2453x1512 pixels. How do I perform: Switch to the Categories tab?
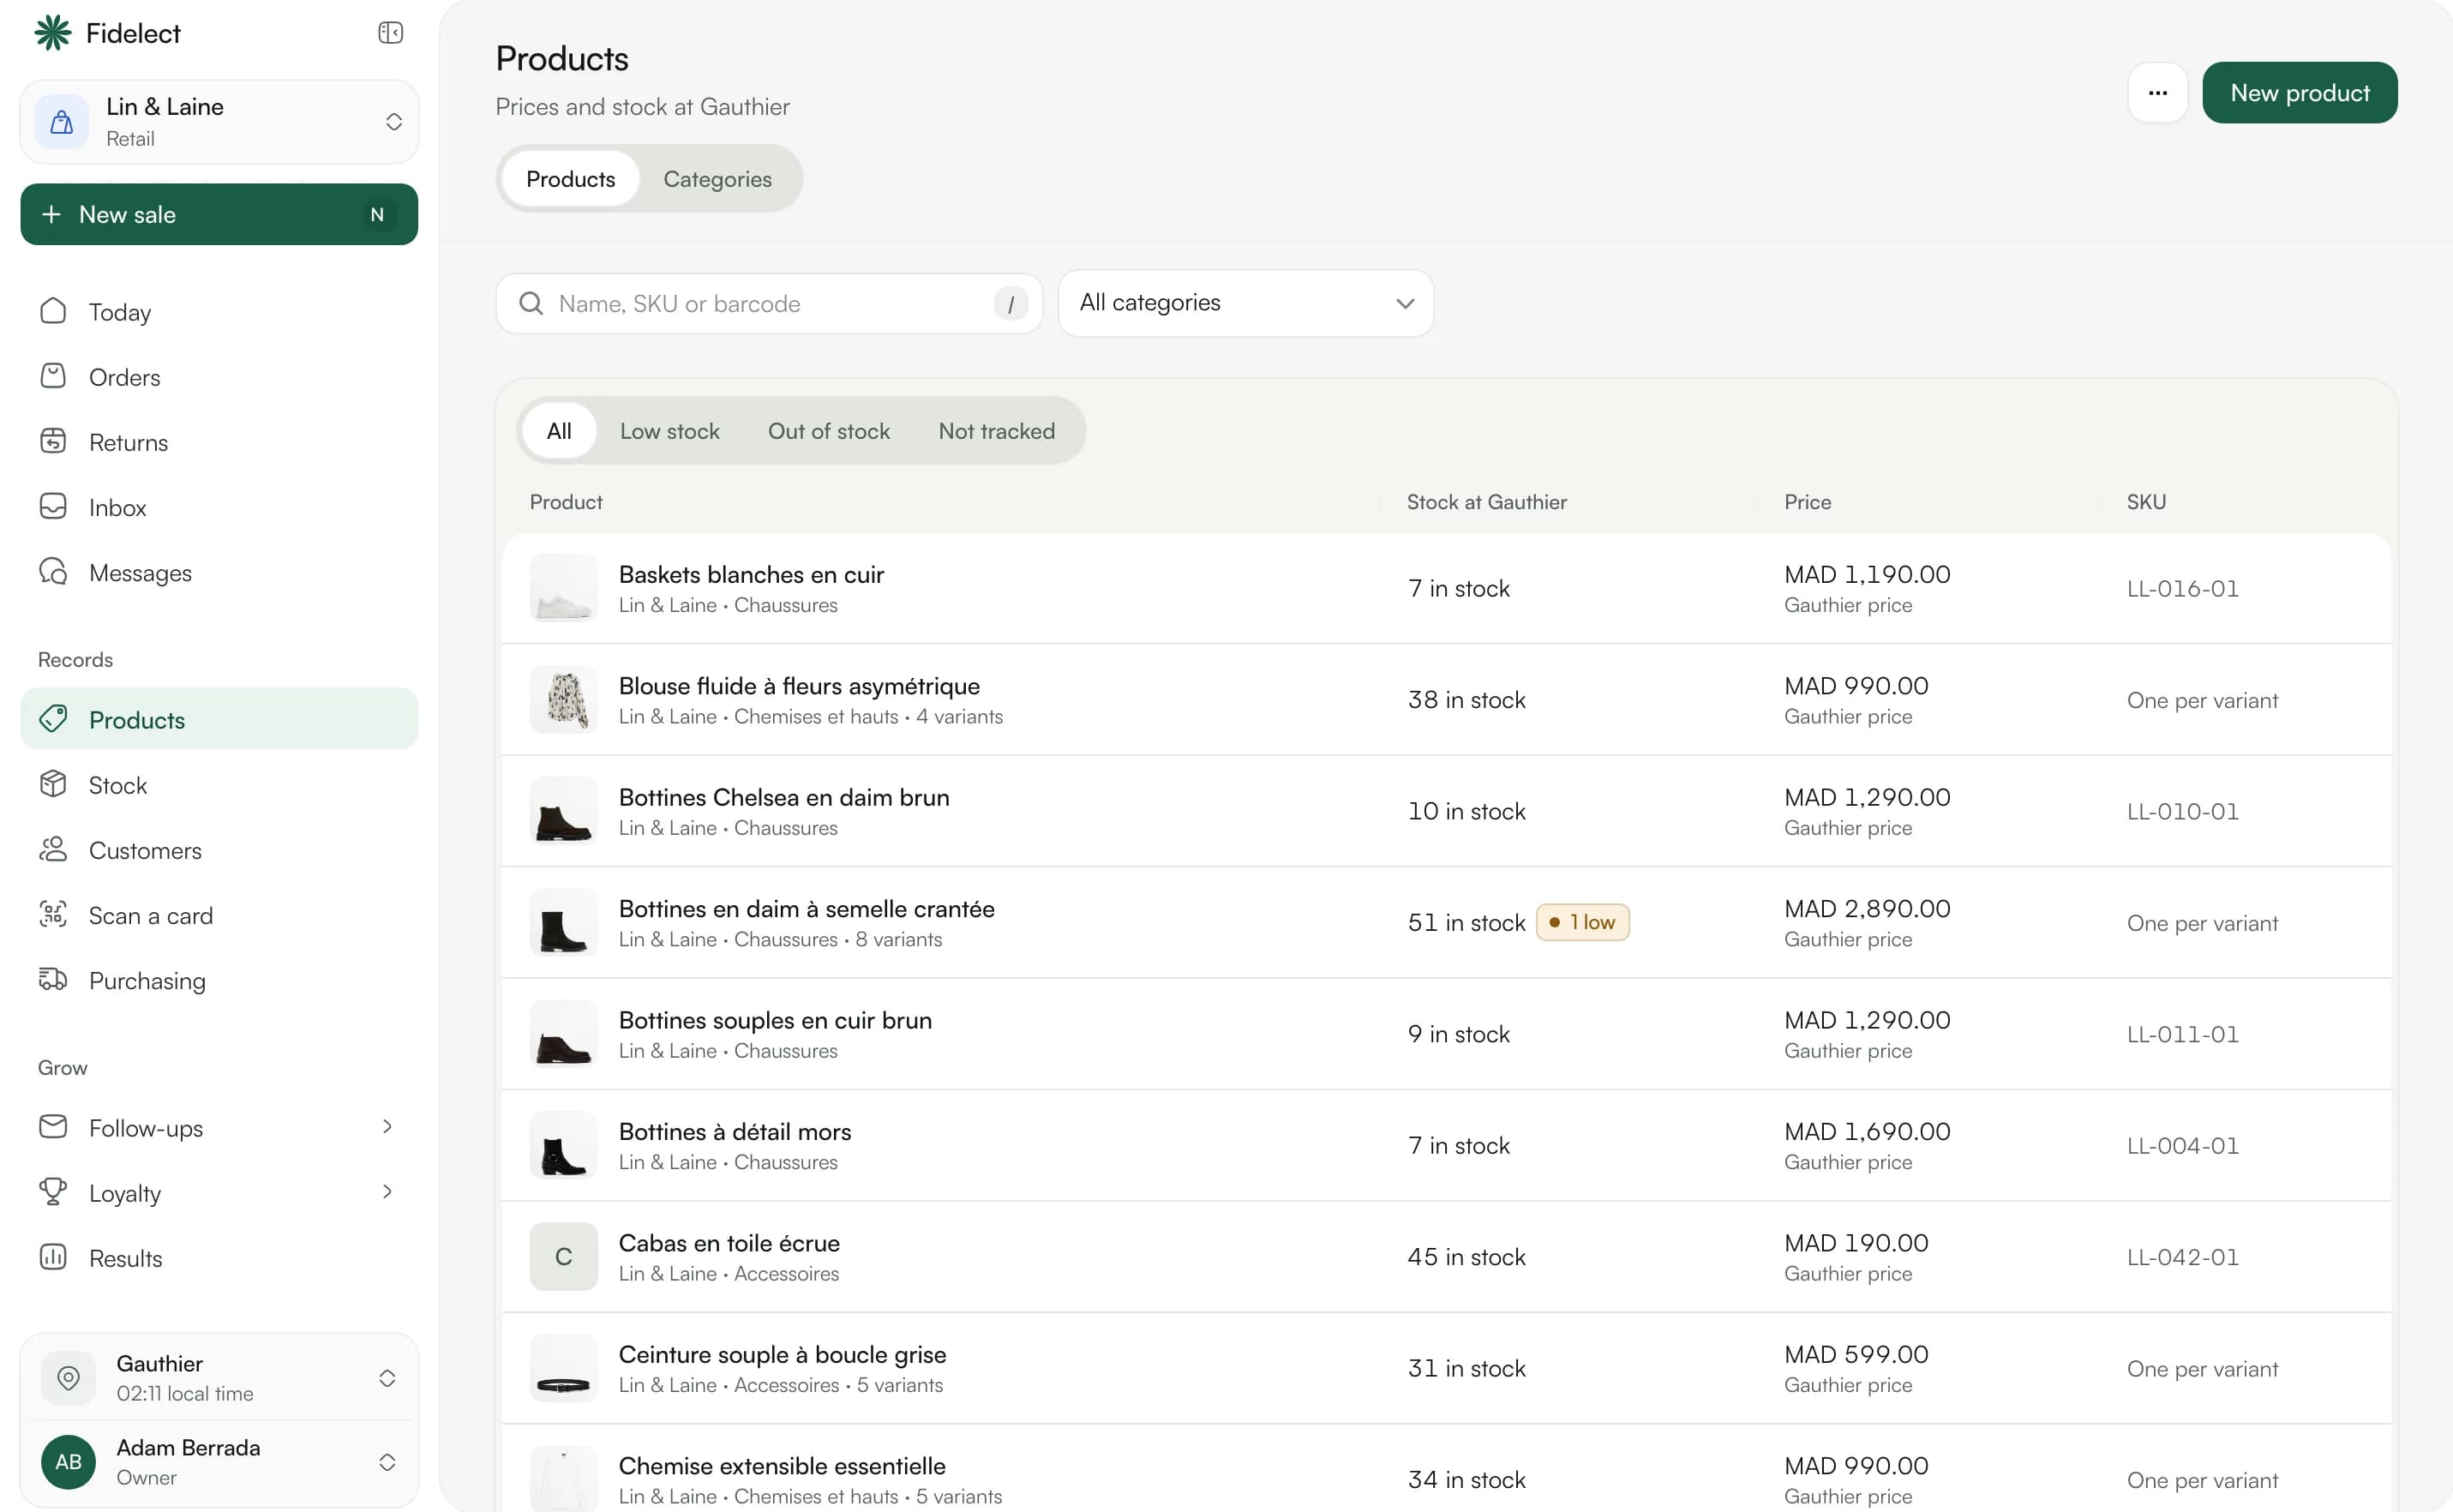[x=717, y=179]
